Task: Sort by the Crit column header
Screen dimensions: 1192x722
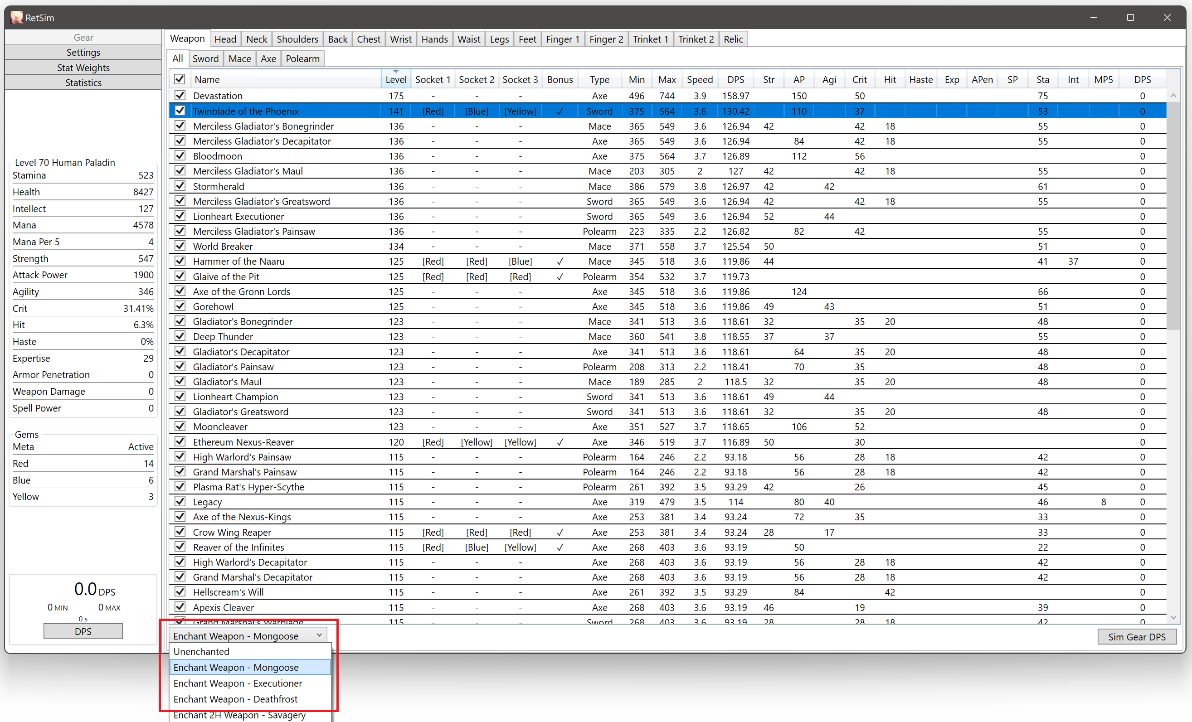Action: click(859, 79)
